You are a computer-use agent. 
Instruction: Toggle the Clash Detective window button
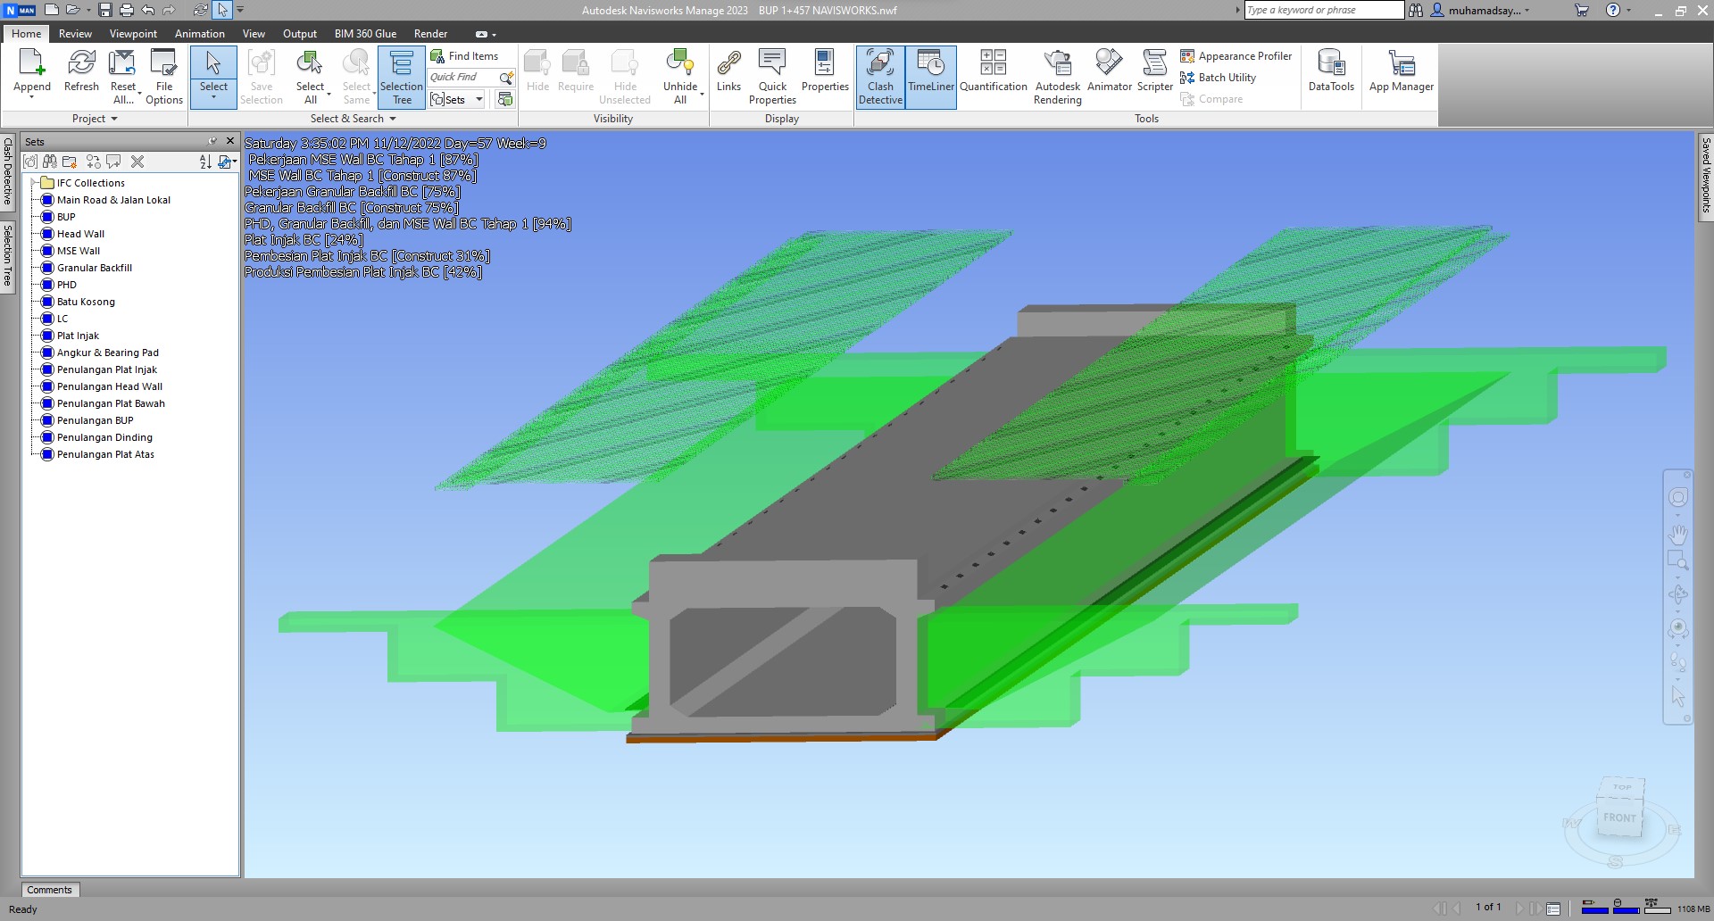pyautogui.click(x=880, y=78)
